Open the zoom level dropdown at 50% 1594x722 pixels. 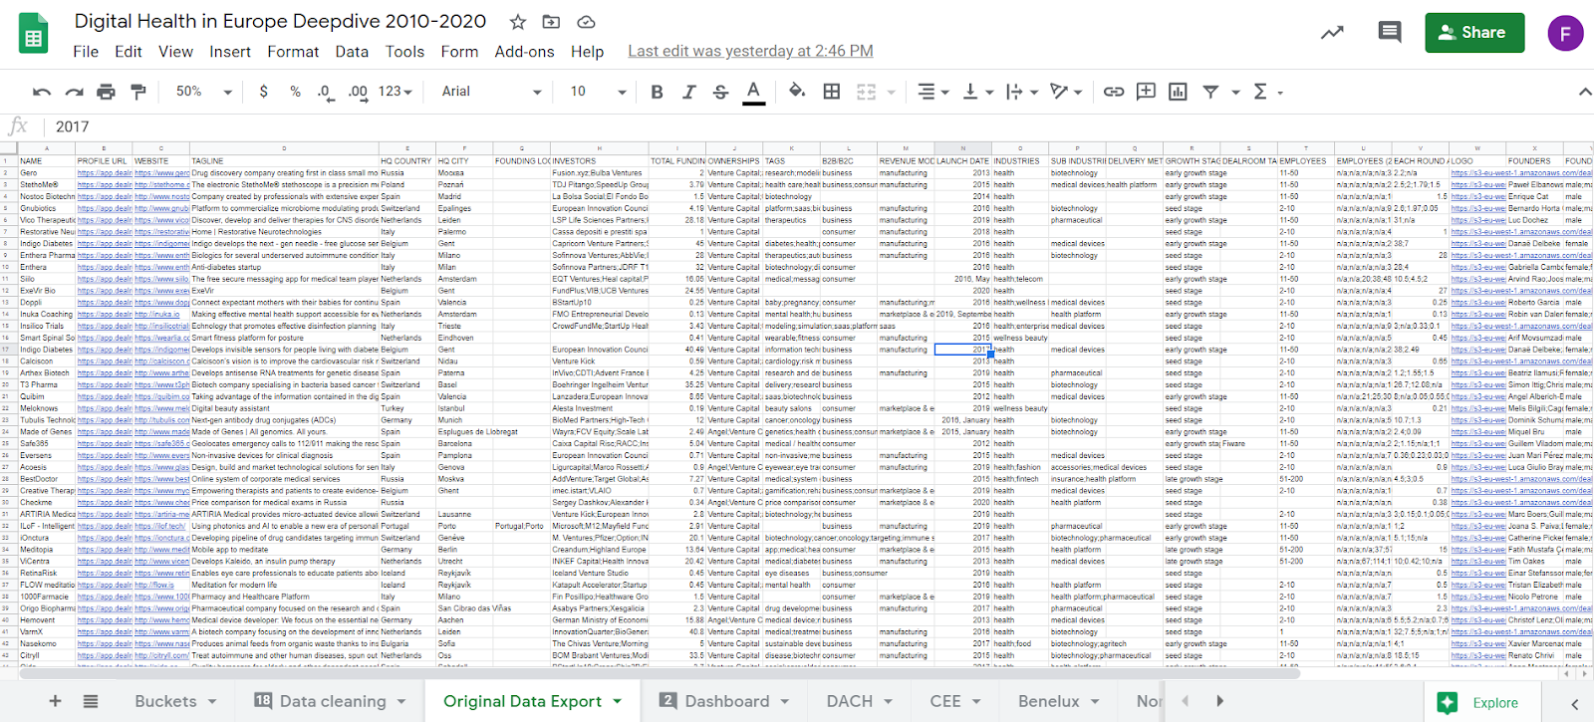[204, 92]
